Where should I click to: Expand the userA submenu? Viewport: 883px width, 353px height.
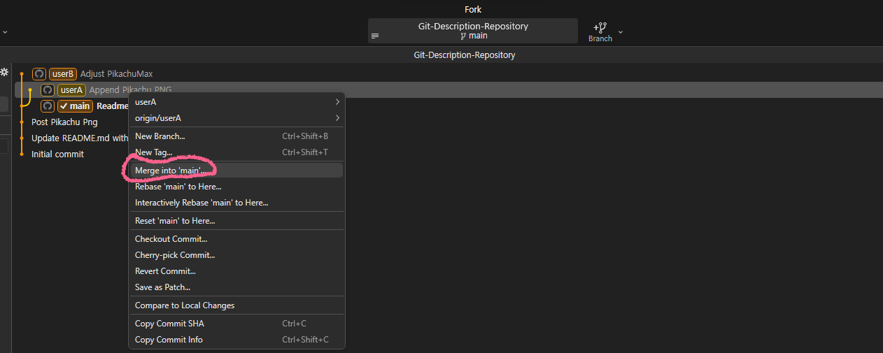[337, 102]
